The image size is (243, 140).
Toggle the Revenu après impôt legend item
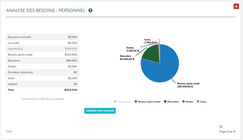(x=147, y=102)
